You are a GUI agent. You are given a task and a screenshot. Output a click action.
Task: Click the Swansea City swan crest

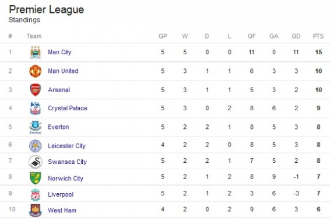coord(36,162)
